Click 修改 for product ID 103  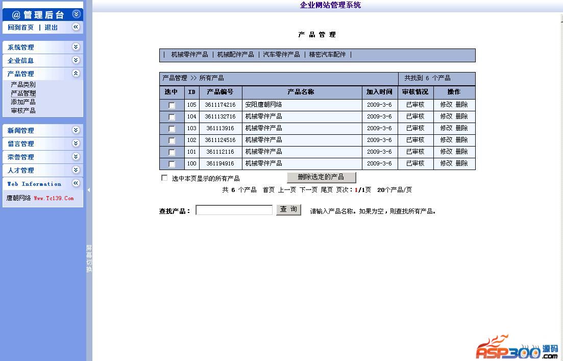tap(446, 128)
